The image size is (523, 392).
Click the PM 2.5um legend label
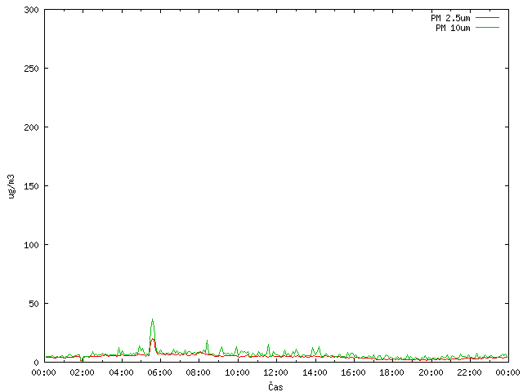(450, 18)
